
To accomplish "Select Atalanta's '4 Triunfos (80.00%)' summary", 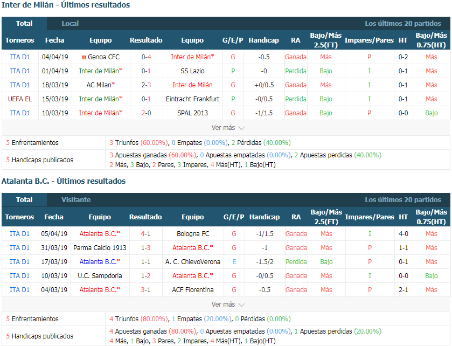I will [x=138, y=319].
